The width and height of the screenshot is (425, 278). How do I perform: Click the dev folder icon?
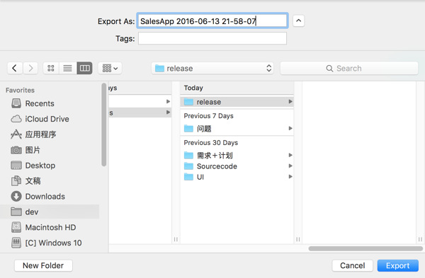coord(16,212)
